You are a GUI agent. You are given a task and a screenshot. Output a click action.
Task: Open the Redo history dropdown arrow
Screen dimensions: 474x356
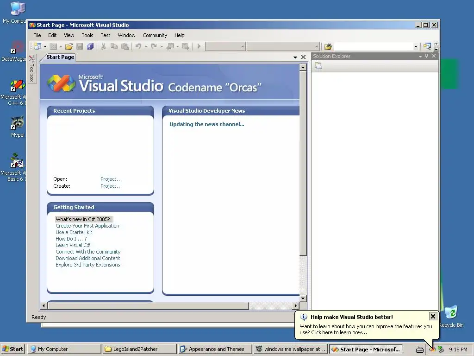pos(162,46)
